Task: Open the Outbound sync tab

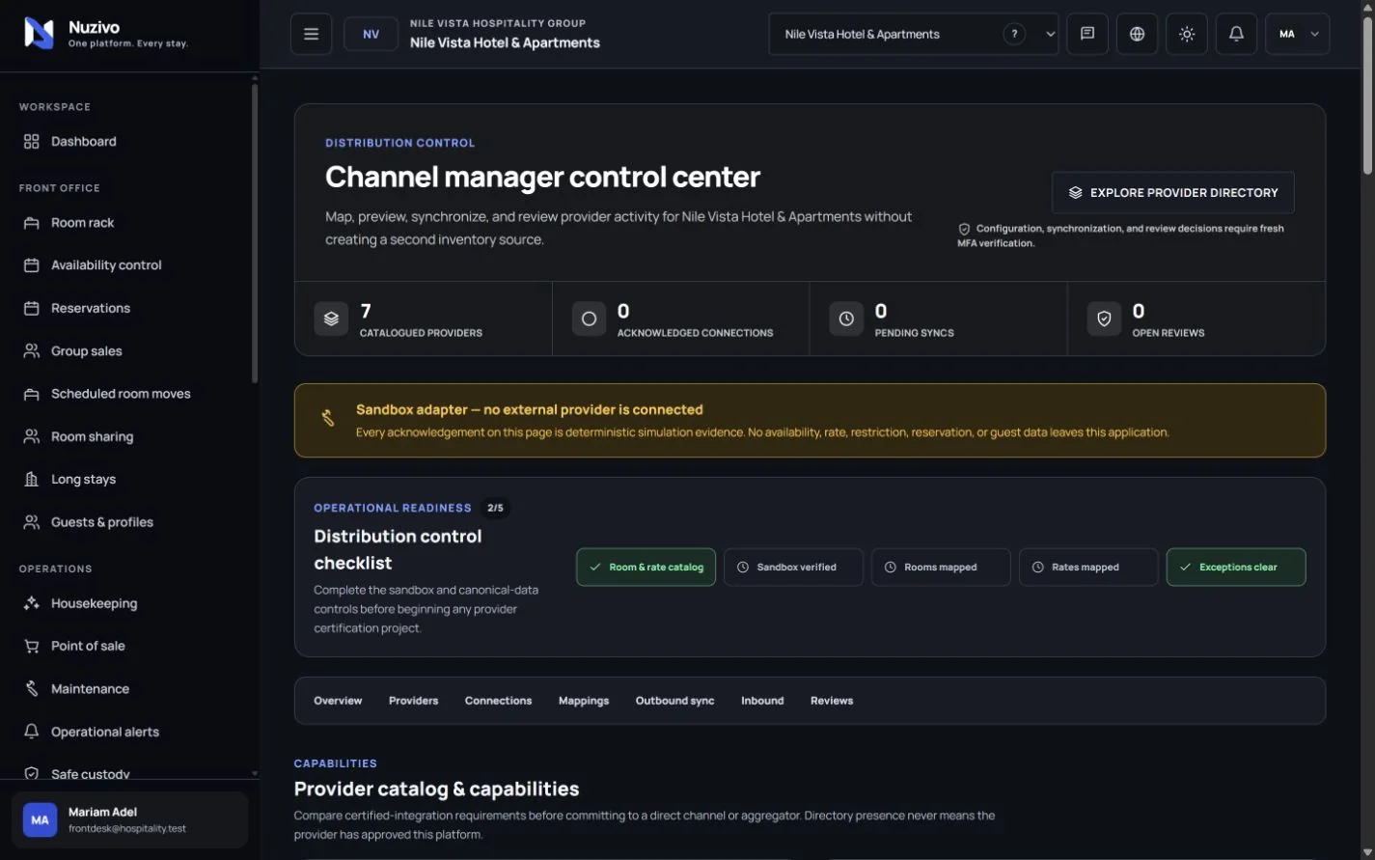Action: (674, 701)
